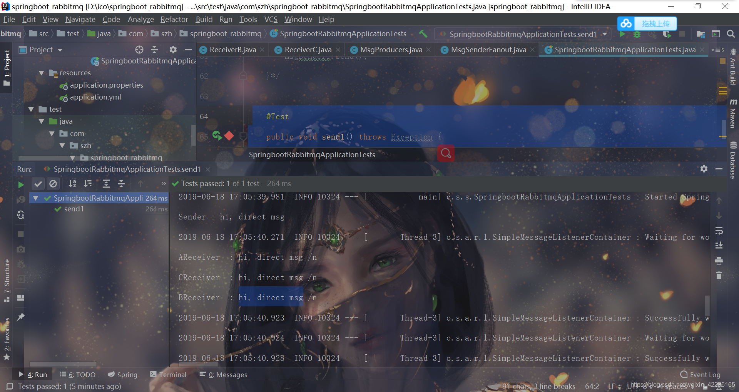
Task: Click the Search Everywhere magnifier icon
Action: point(731,34)
